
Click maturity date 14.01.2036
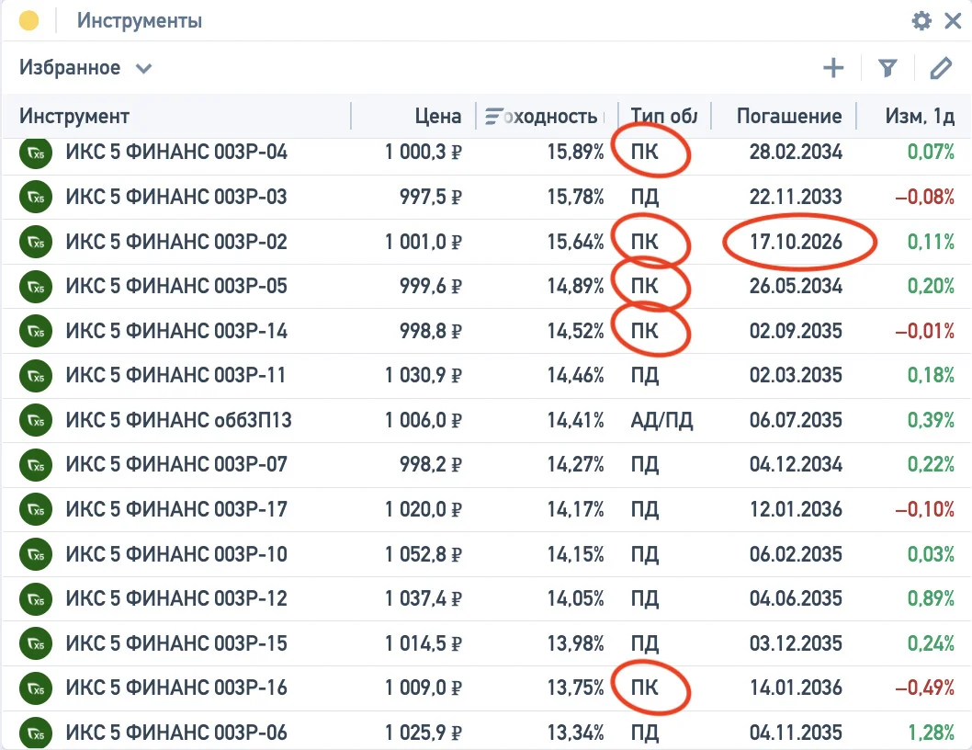point(796,688)
